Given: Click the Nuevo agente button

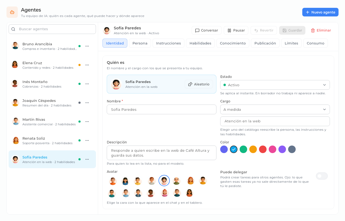Looking at the screenshot, I should click(x=320, y=12).
